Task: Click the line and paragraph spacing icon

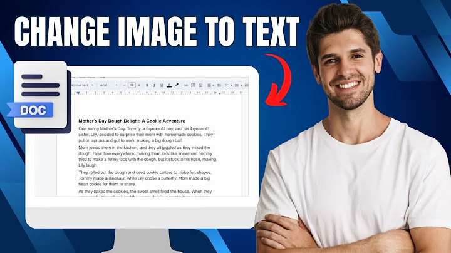Action: tap(219, 85)
